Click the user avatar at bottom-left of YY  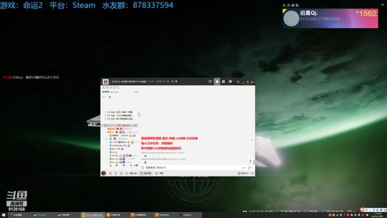click(104, 173)
